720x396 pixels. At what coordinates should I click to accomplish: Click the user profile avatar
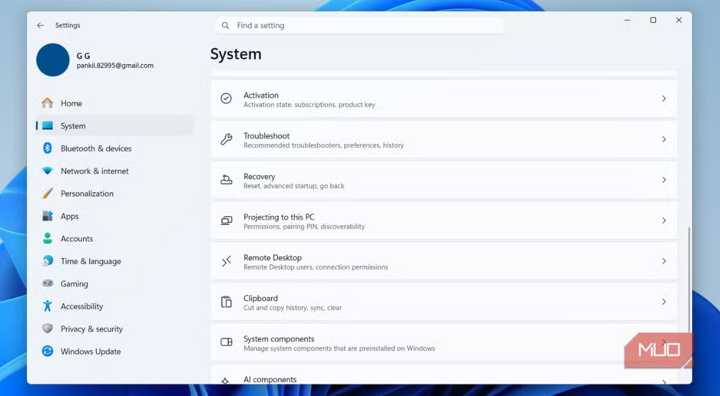[x=53, y=60]
